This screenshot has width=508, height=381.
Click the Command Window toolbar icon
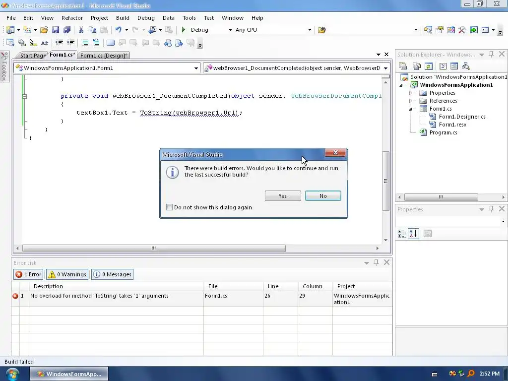(485, 30)
